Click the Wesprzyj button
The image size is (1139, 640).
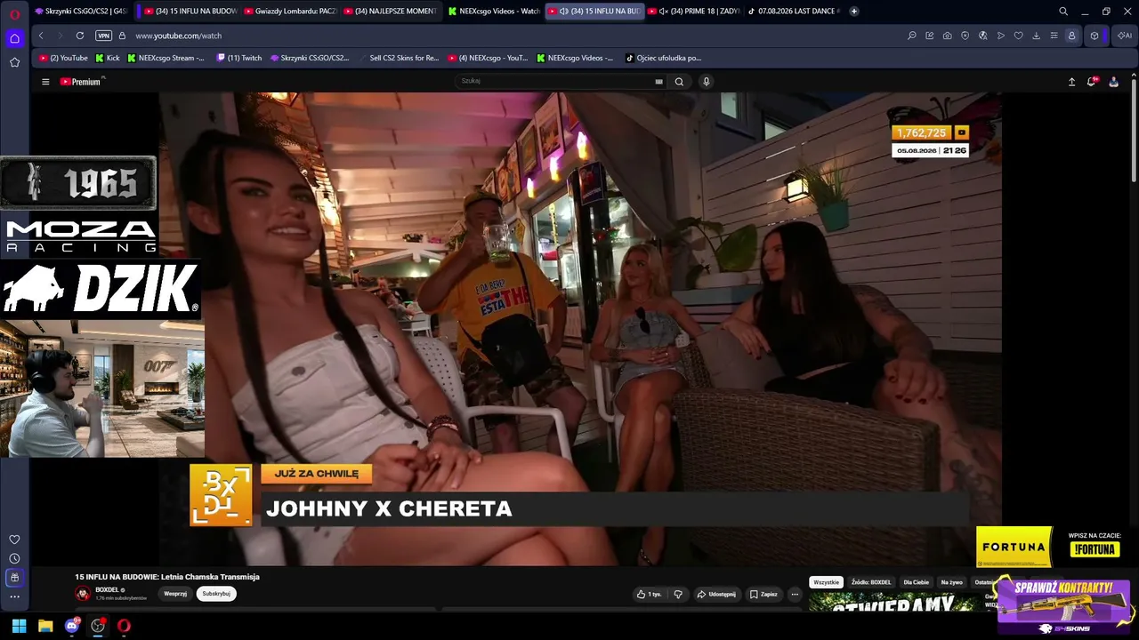tap(175, 594)
